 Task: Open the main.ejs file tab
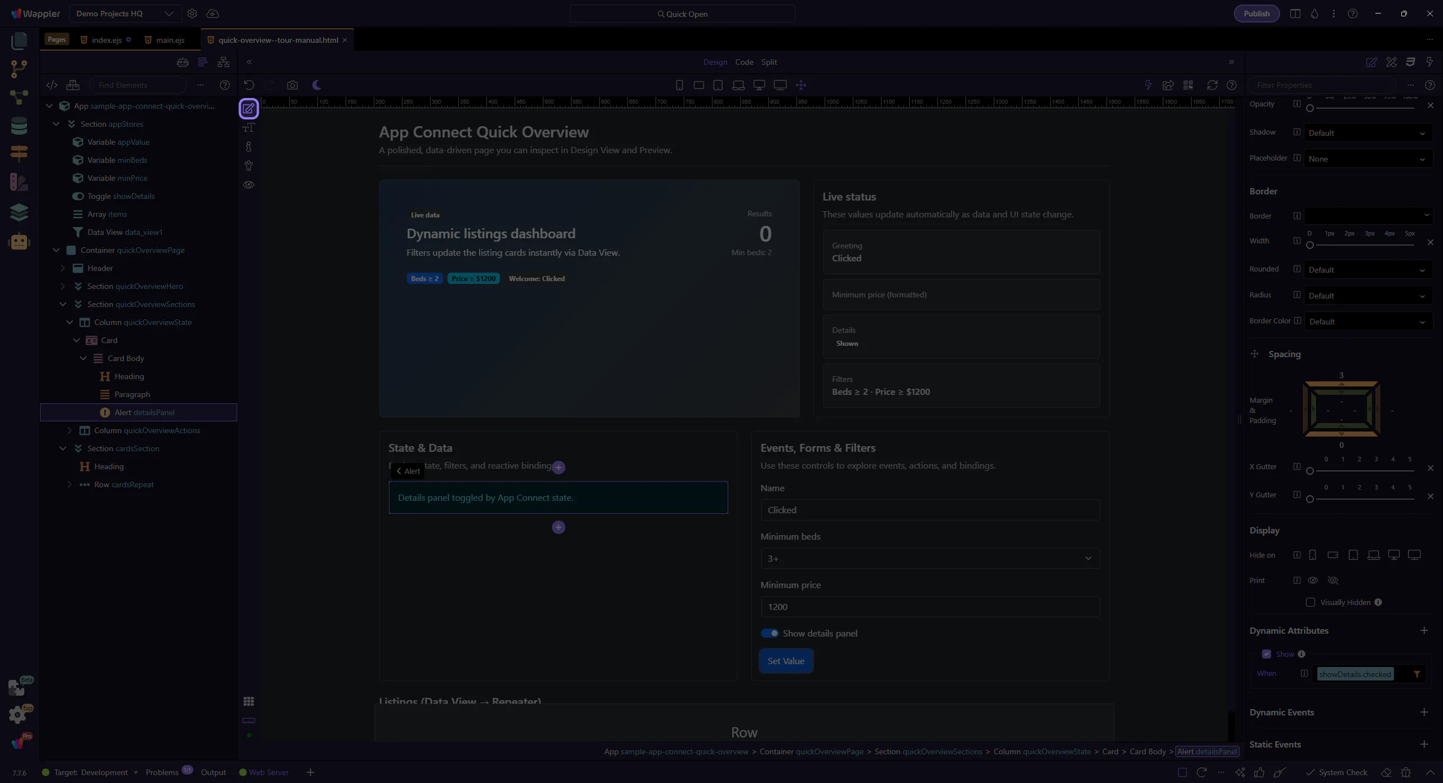click(x=170, y=40)
